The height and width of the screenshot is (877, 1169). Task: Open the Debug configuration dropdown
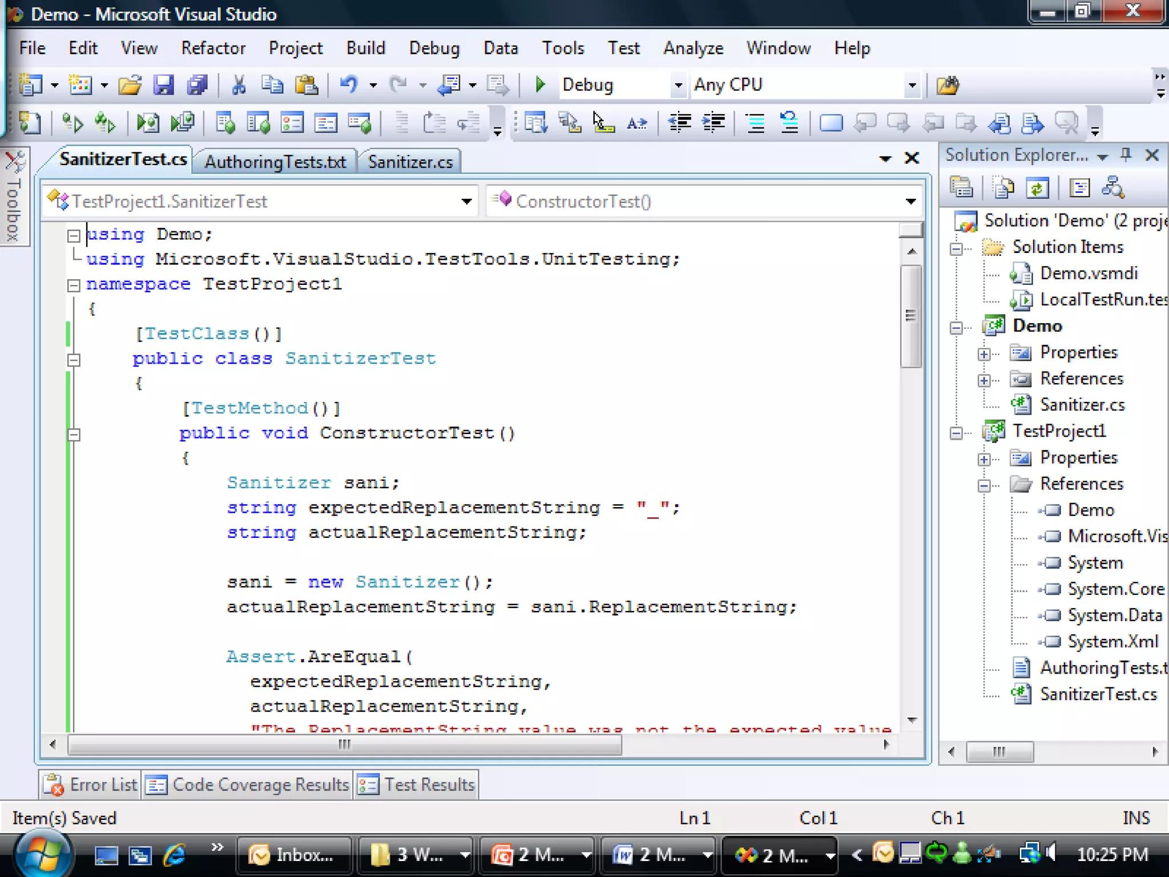tap(678, 85)
